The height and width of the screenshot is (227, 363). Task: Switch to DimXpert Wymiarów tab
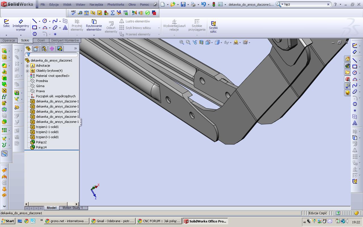[x=65, y=40]
